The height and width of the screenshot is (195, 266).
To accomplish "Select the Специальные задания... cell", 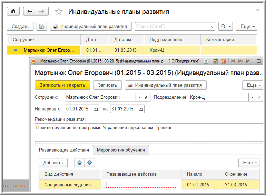I will coord(70,185).
